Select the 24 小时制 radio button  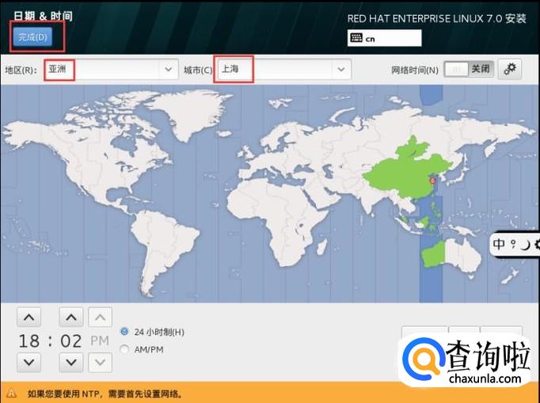pyautogui.click(x=124, y=332)
